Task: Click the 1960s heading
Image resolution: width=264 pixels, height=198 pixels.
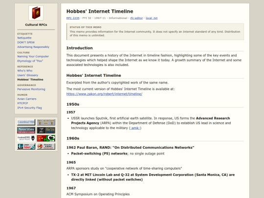Action: pos(73,138)
